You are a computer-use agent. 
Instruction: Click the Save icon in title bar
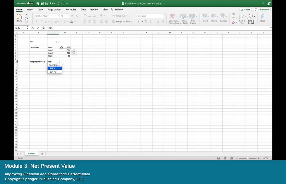pos(42,3)
